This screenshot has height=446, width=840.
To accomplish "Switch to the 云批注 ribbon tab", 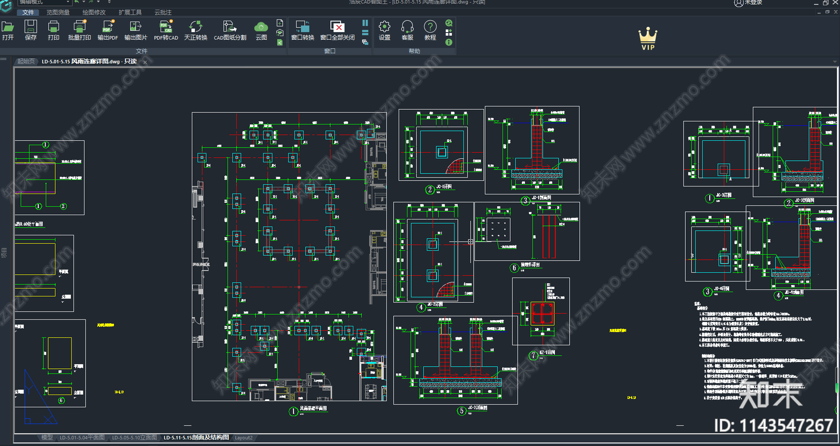I will tap(163, 12).
